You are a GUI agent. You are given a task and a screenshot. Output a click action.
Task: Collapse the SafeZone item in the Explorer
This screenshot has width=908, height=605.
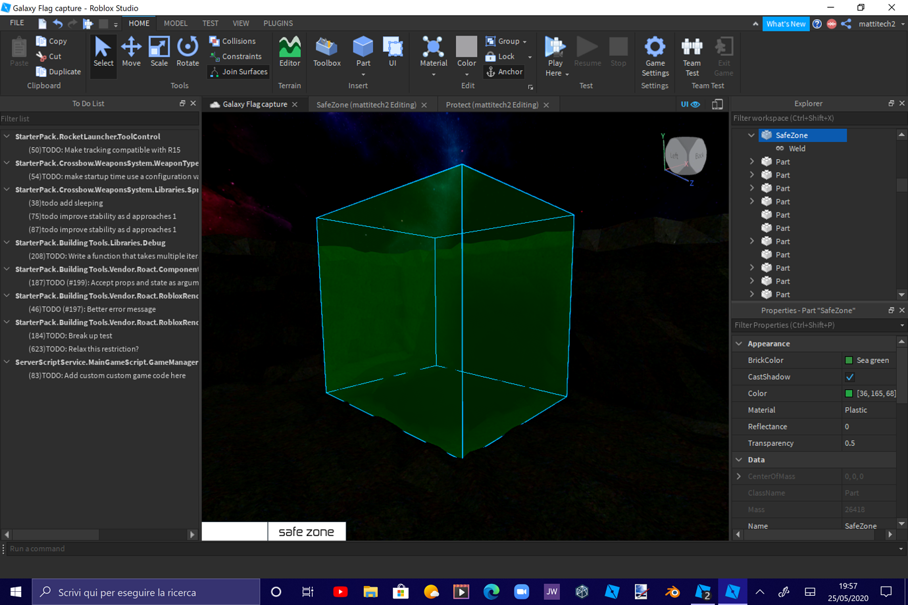pos(751,135)
